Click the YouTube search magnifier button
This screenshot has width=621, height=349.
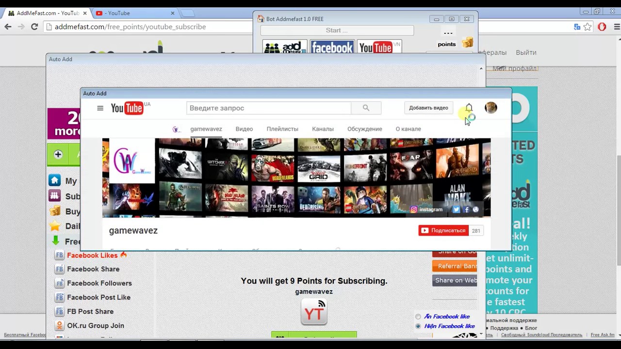[366, 108]
